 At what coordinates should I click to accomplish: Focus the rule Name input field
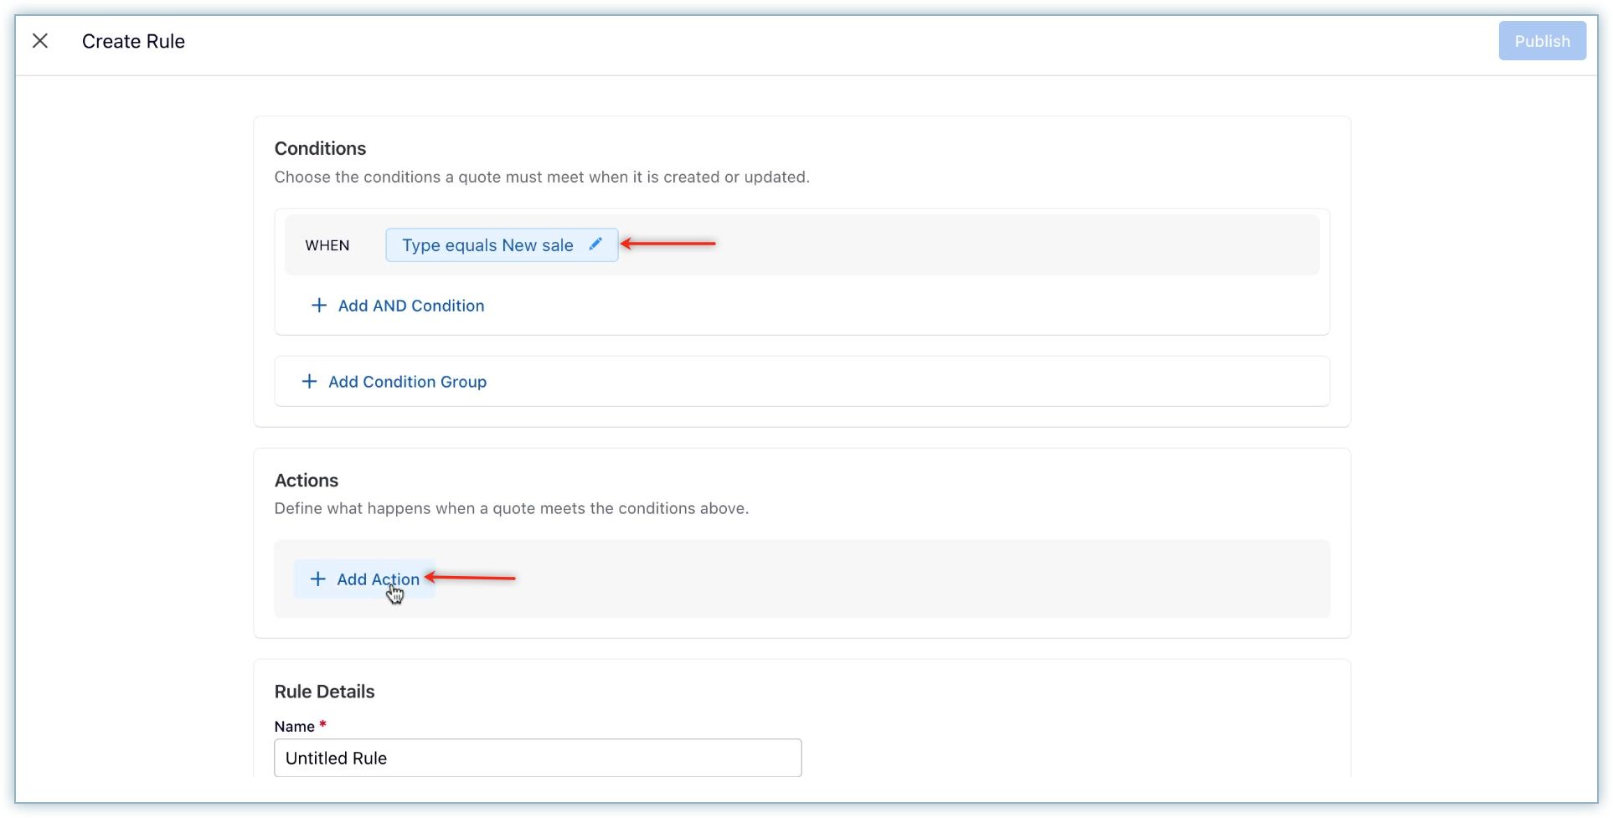538,758
